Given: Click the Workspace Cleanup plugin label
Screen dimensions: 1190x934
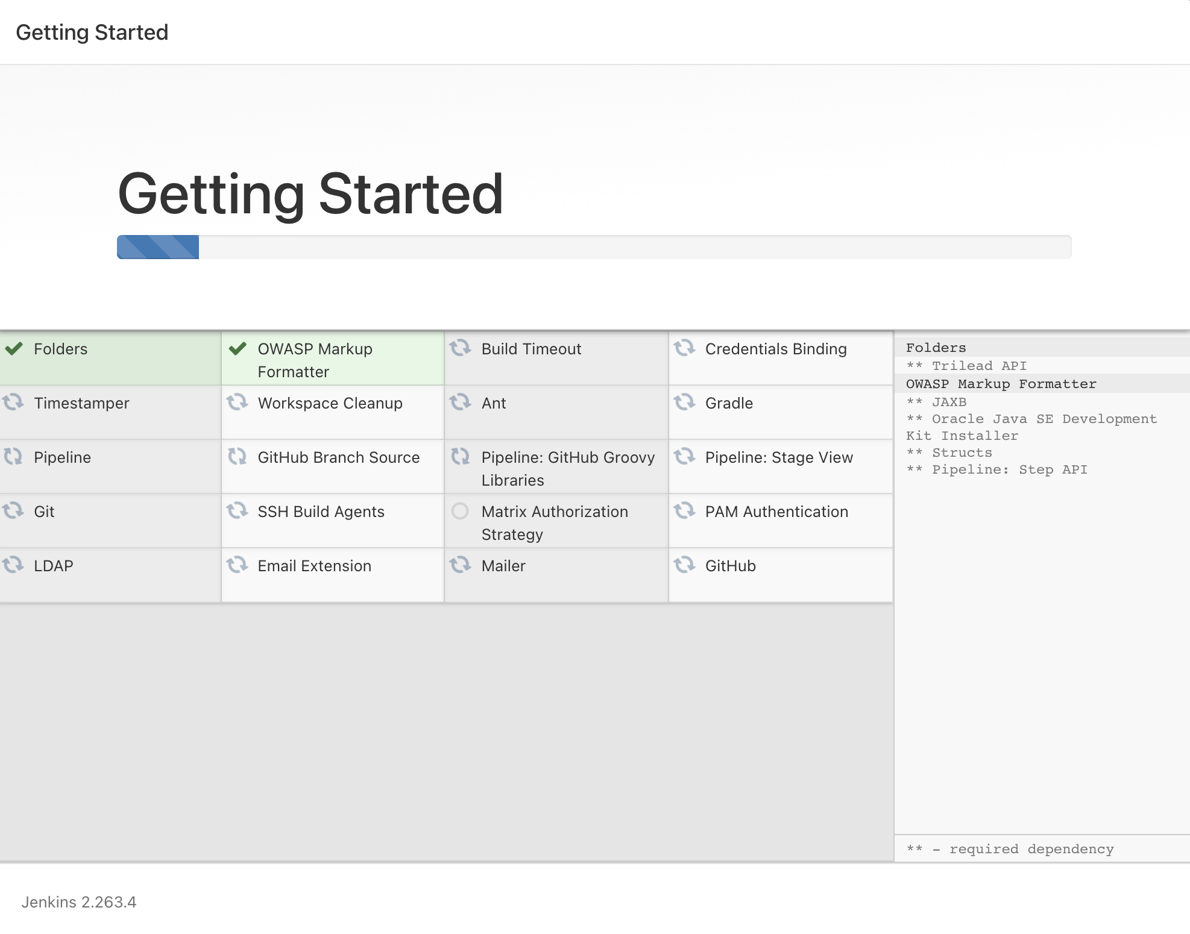Looking at the screenshot, I should [x=330, y=403].
